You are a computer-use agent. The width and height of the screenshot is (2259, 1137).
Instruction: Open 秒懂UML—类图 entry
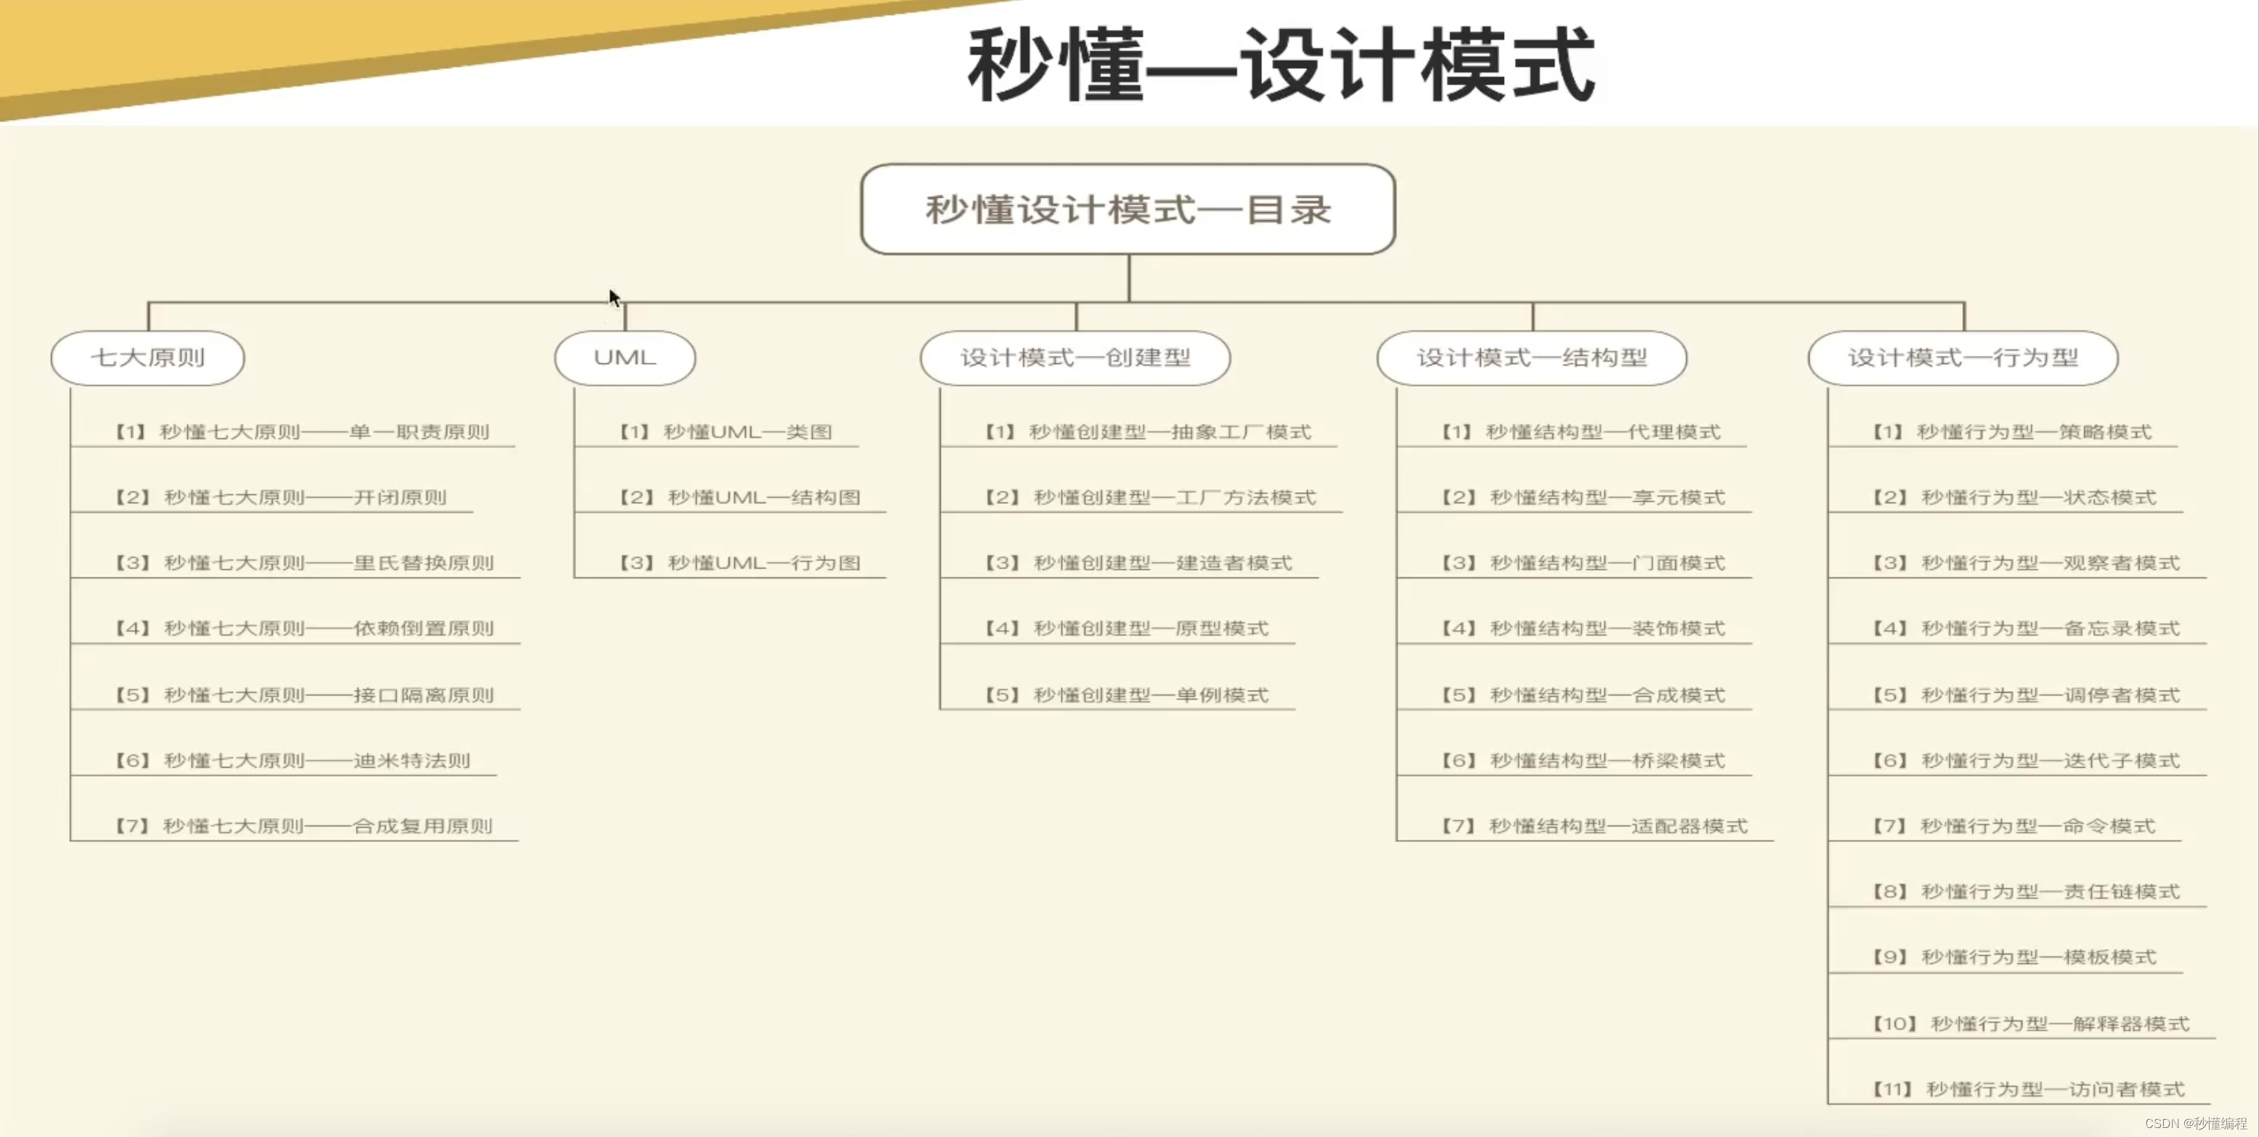point(726,431)
